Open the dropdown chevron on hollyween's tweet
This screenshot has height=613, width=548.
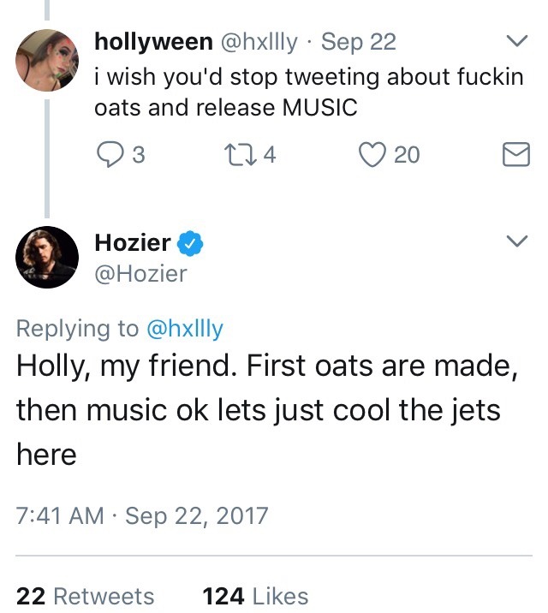[x=516, y=40]
